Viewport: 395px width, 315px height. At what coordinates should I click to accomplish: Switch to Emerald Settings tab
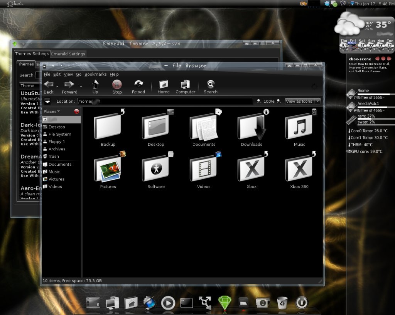point(68,54)
